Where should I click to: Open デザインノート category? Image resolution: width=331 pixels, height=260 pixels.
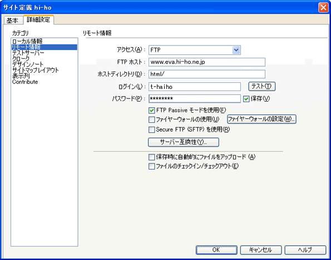pos(28,64)
